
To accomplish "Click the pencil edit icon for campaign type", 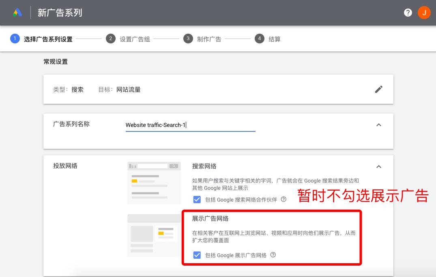I will (x=379, y=89).
